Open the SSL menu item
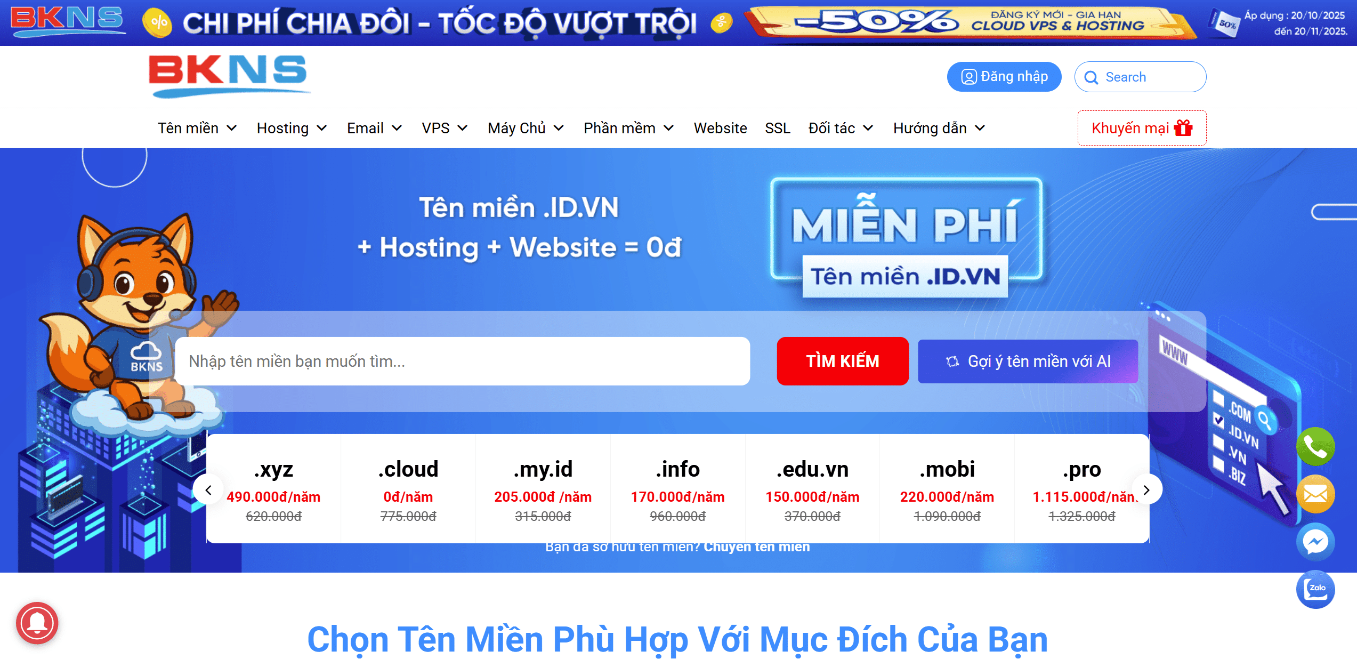Screen dimensions: 1357x659 click(777, 128)
